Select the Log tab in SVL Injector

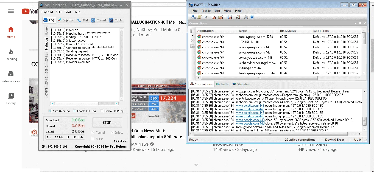click(x=49, y=20)
